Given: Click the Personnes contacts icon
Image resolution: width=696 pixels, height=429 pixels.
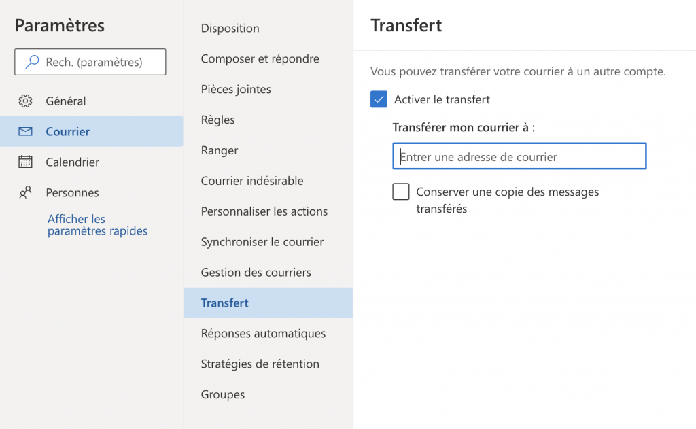Looking at the screenshot, I should tap(25, 193).
